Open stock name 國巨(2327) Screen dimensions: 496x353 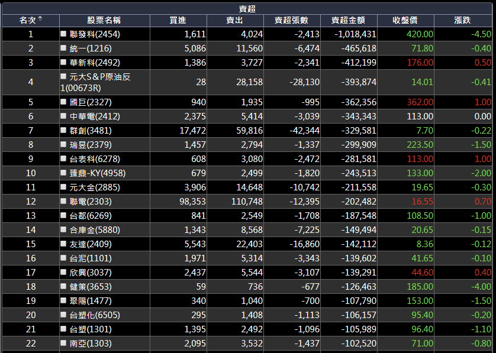(x=91, y=102)
